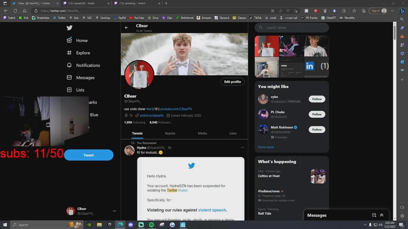The height and width of the screenshot is (229, 408).
Task: Switch to the LavishLily Twitch tab
Action: pos(137,3)
